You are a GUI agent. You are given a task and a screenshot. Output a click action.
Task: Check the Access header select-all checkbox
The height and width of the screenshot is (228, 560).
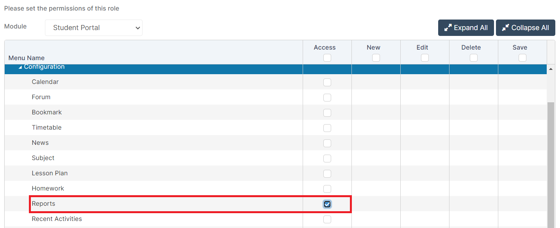point(327,58)
